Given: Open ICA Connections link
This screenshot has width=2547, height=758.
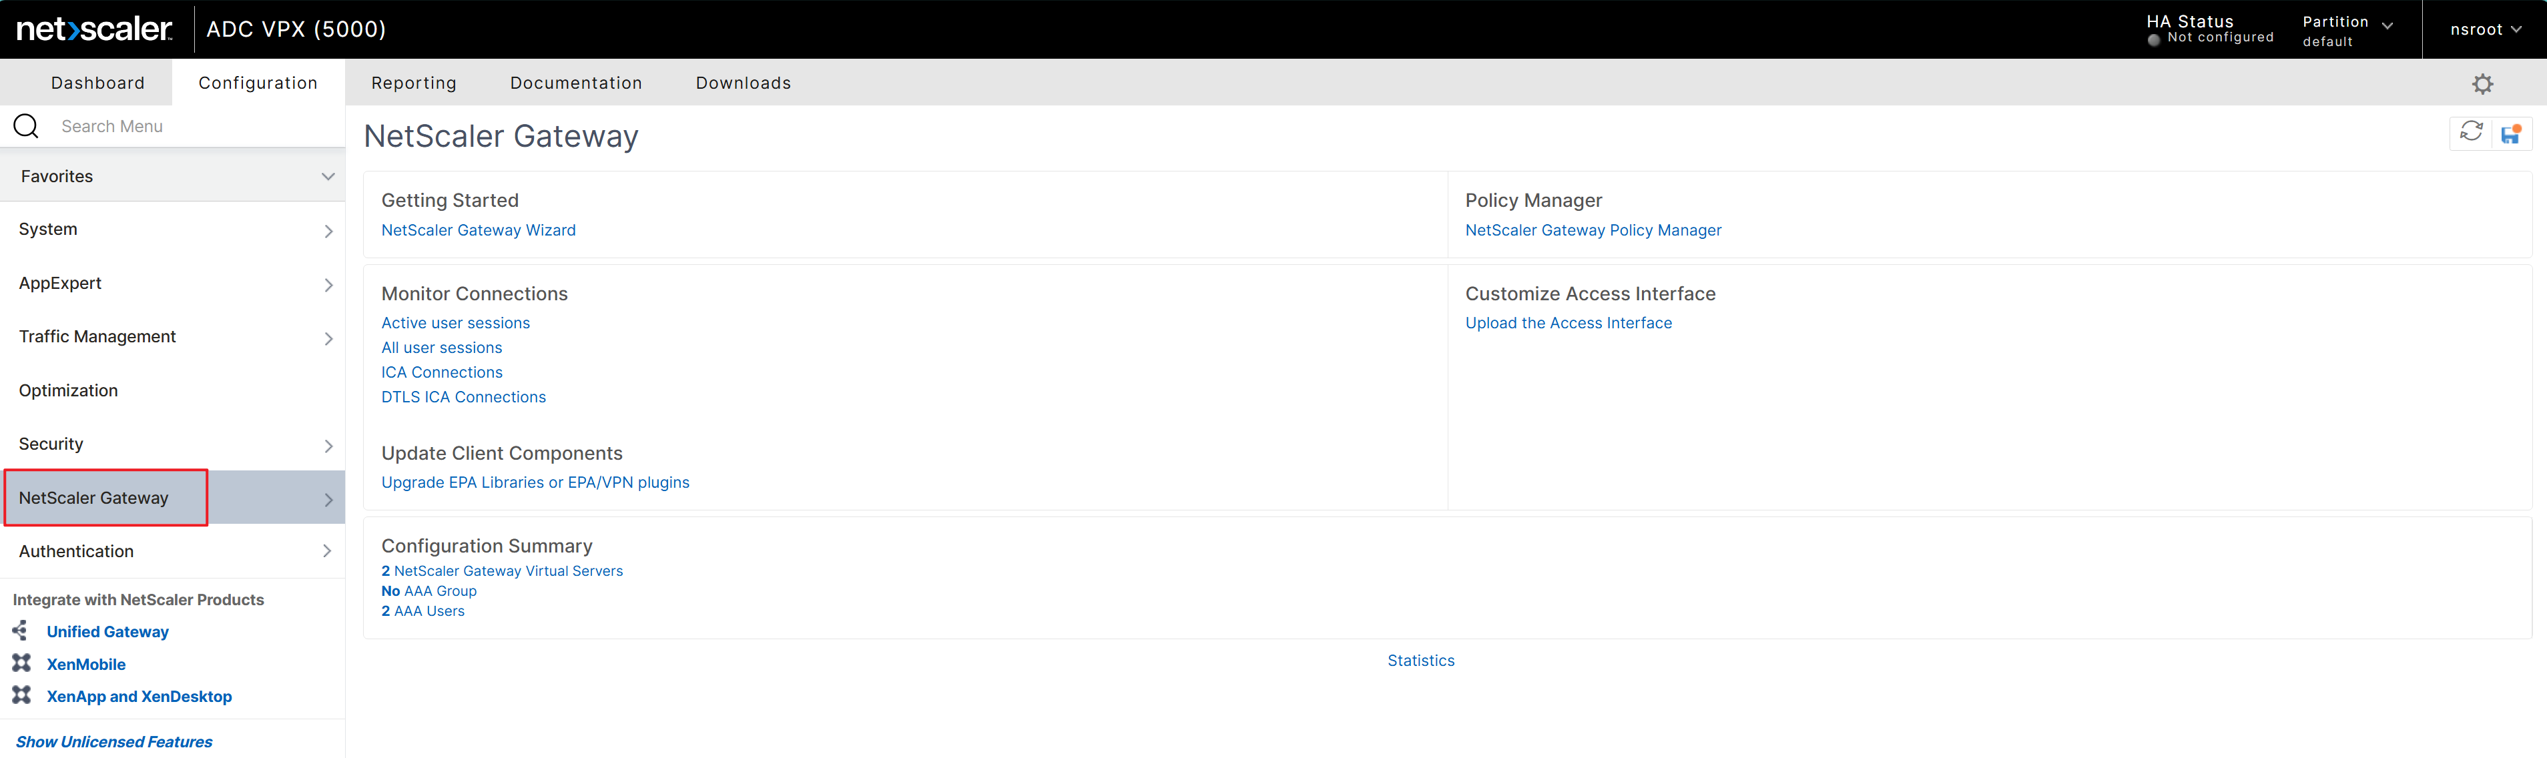Looking at the screenshot, I should [442, 372].
